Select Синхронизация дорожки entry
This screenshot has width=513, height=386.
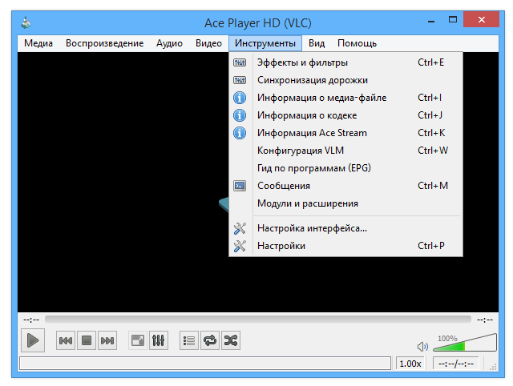click(345, 80)
